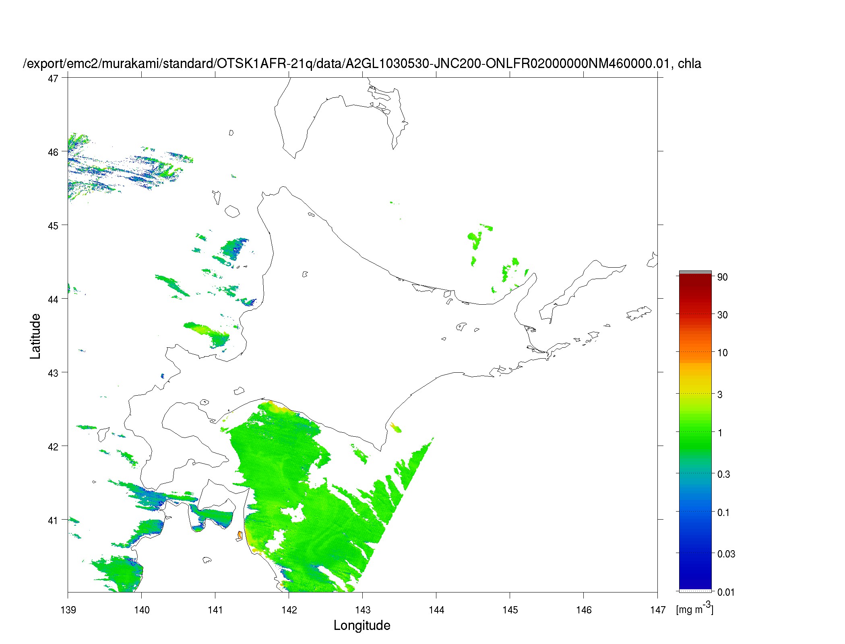This screenshot has width=845, height=644.
Task: Click latitude tick label 42
Action: tap(53, 447)
